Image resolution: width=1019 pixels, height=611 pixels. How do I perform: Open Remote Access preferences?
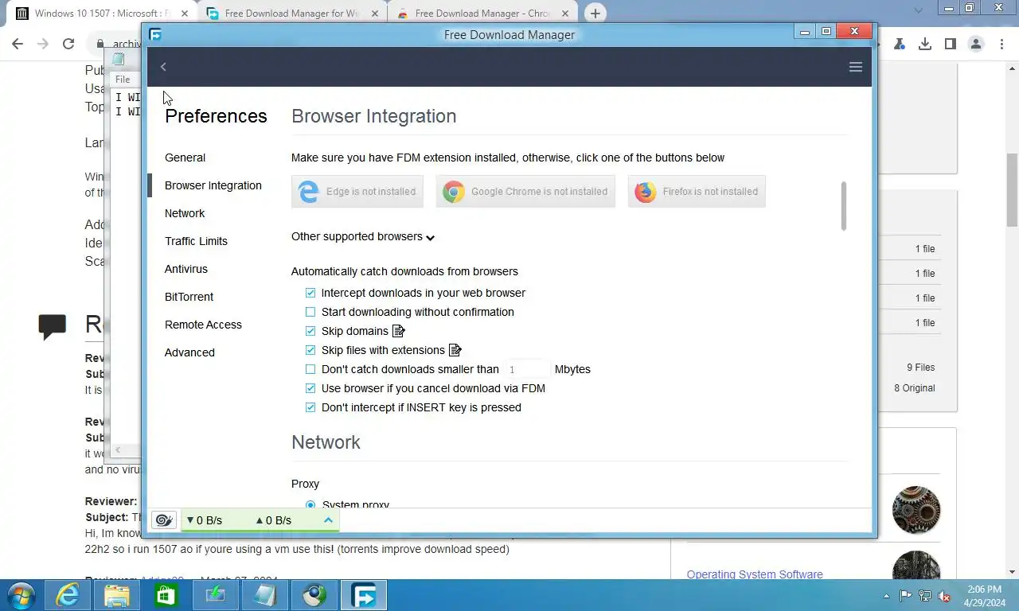click(203, 325)
